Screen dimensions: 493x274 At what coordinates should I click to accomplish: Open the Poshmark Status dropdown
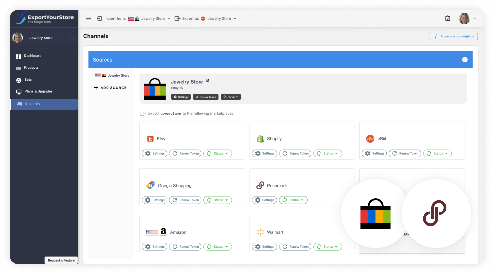(293, 200)
